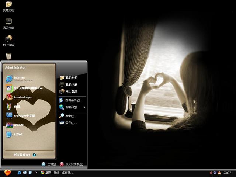Click the 23:37 taskbar clock
The width and height of the screenshot is (236, 177).
(x=227, y=173)
